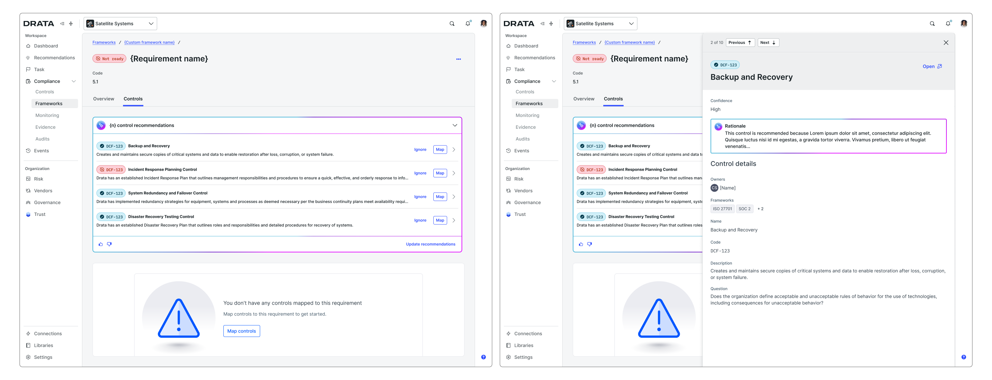Expand Incident Response Planning Control row chevron
The height and width of the screenshot is (380, 992).
[x=454, y=173]
